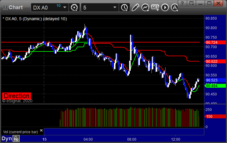Open the time template clock icon

(124, 7)
